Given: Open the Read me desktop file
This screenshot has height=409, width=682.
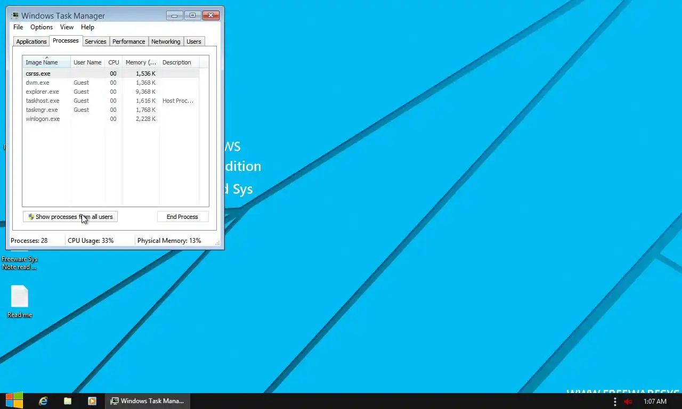Looking at the screenshot, I should pyautogui.click(x=20, y=301).
